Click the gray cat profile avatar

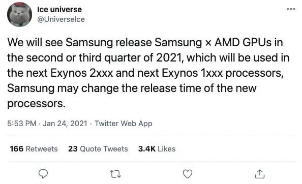pos(19,14)
